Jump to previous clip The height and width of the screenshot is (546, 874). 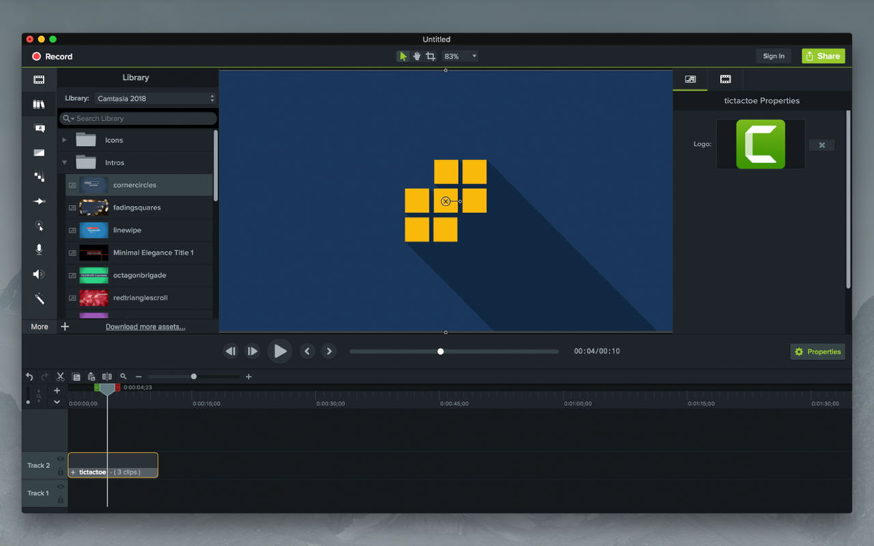[x=307, y=351]
